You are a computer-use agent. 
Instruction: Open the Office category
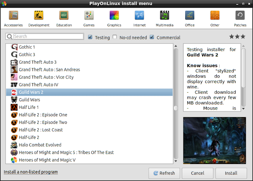(x=190, y=19)
